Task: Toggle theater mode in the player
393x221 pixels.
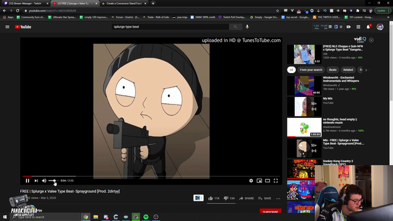Action: coord(268,180)
